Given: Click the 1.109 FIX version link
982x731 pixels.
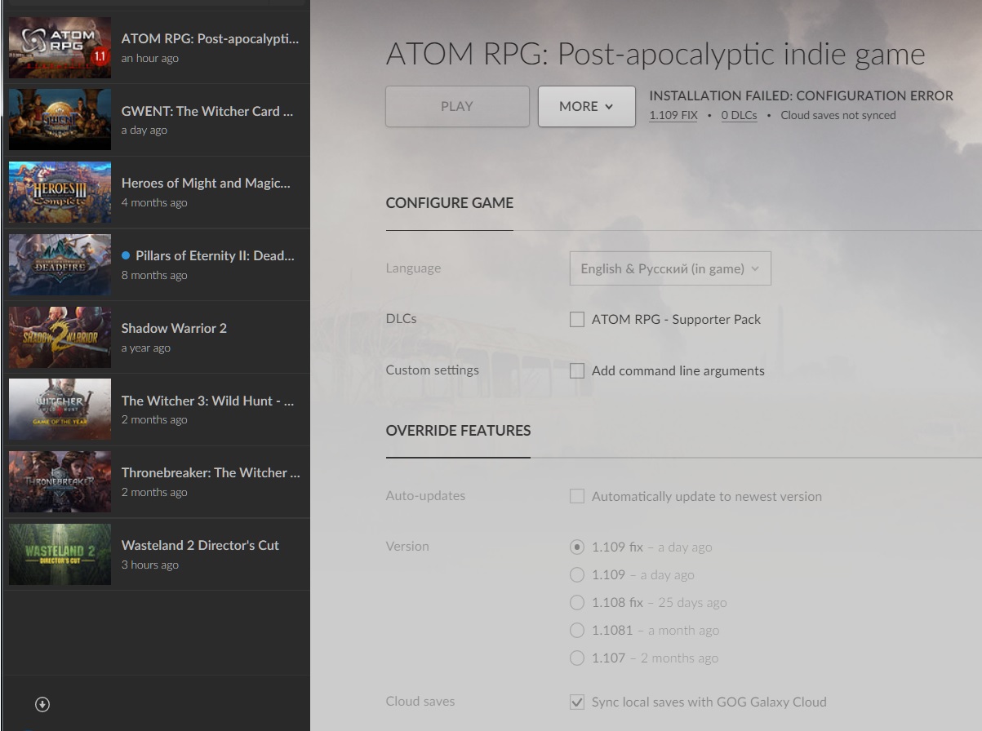Looking at the screenshot, I should (673, 115).
